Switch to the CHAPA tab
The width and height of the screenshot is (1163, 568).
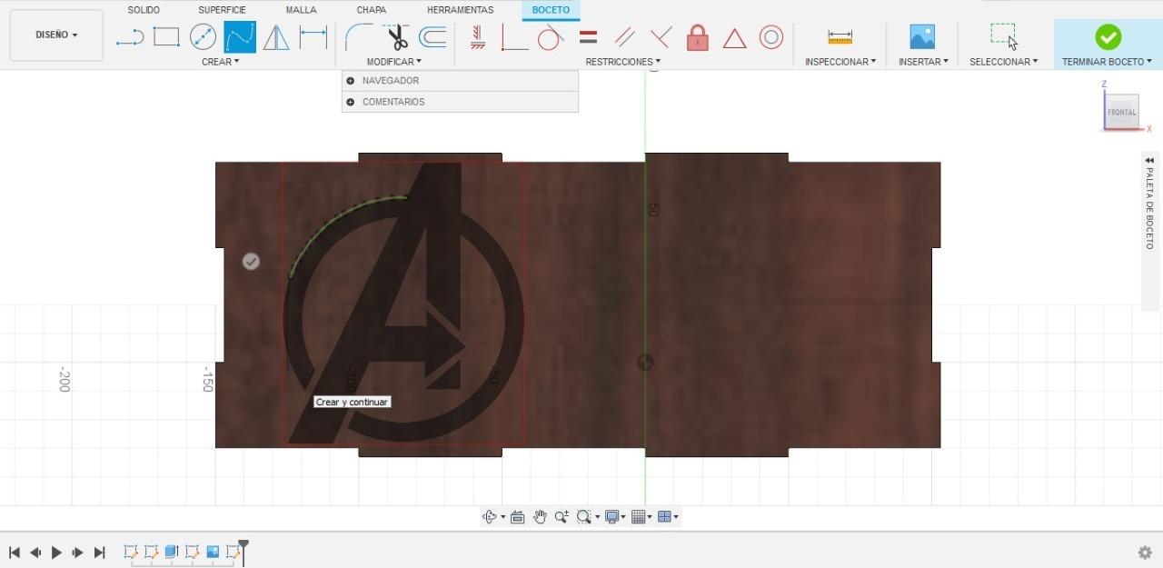click(372, 10)
